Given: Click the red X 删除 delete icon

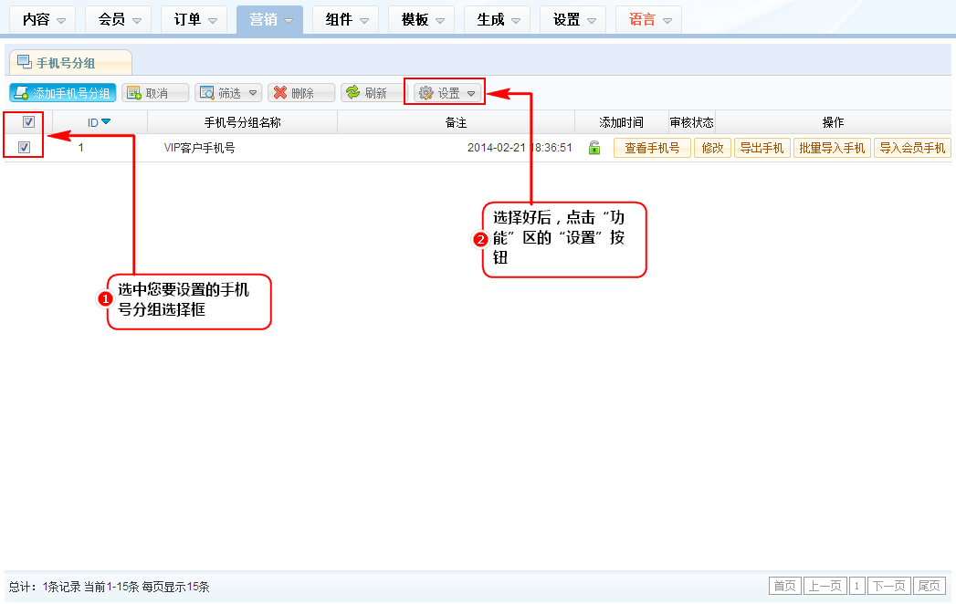Looking at the screenshot, I should 280,93.
